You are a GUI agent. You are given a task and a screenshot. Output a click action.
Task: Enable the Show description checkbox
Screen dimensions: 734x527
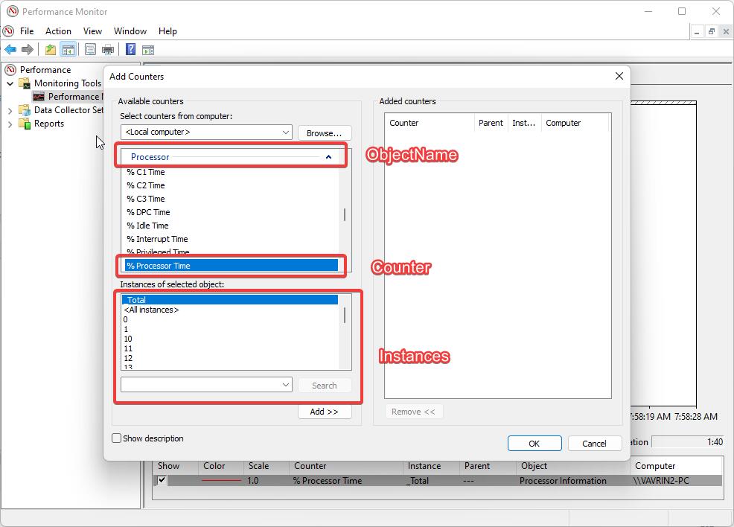click(117, 438)
